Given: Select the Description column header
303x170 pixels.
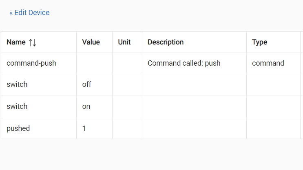Looking at the screenshot, I should pos(166,42).
